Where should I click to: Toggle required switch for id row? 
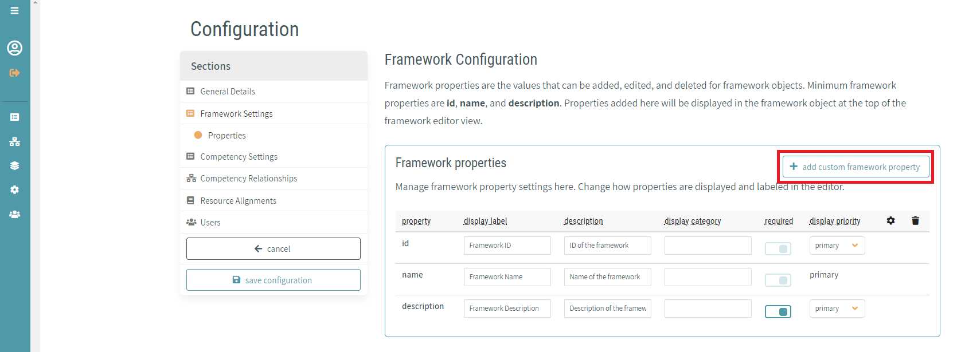pyautogui.click(x=778, y=248)
